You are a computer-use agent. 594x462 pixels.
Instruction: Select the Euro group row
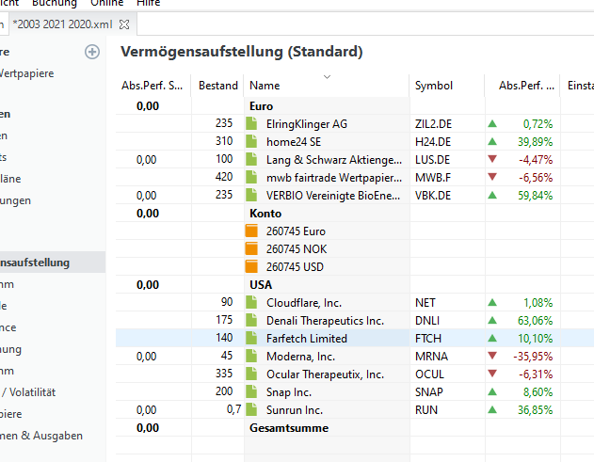(355, 106)
